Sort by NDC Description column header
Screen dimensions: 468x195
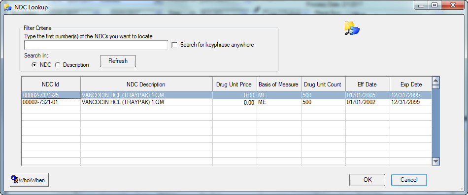[146, 84]
